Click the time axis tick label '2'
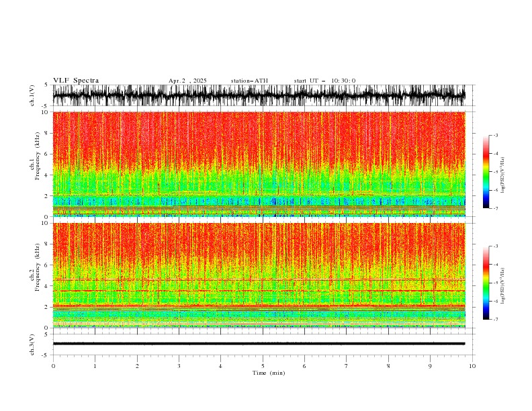 (137, 366)
